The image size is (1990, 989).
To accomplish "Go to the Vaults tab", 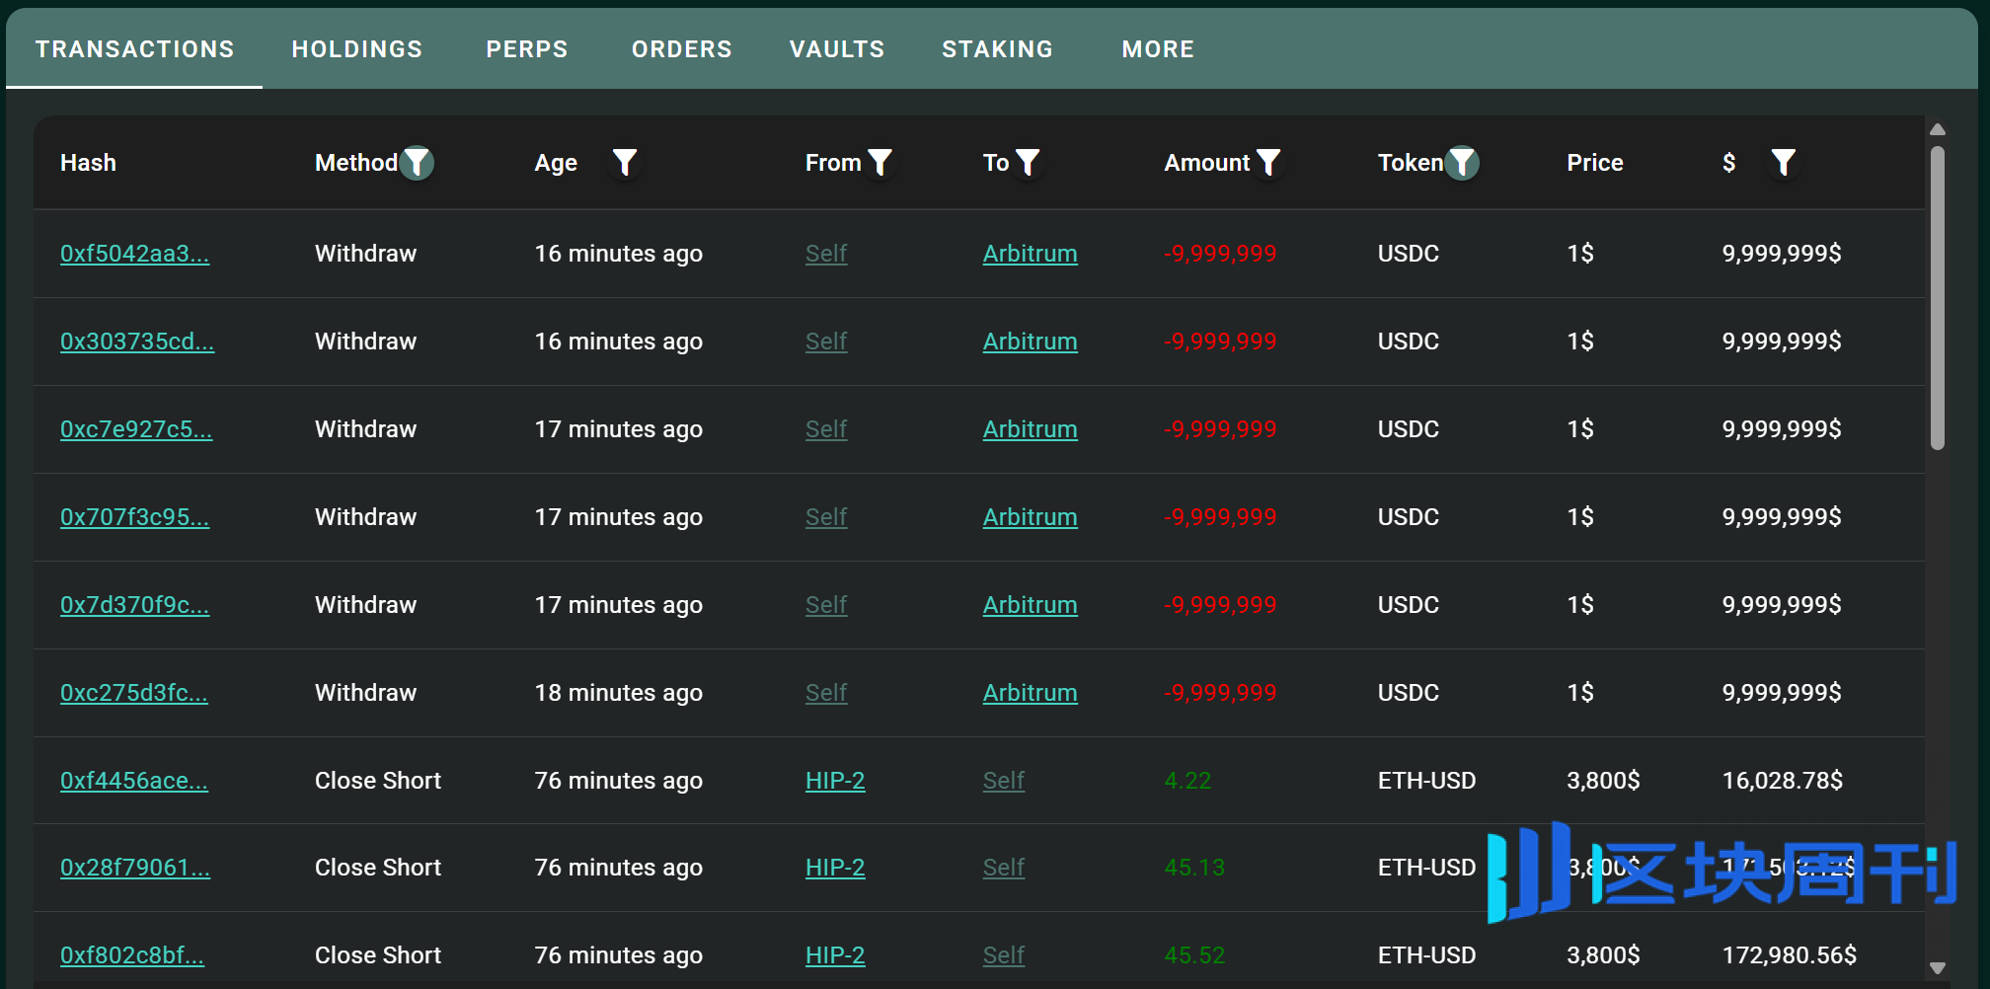I will pyautogui.click(x=837, y=49).
